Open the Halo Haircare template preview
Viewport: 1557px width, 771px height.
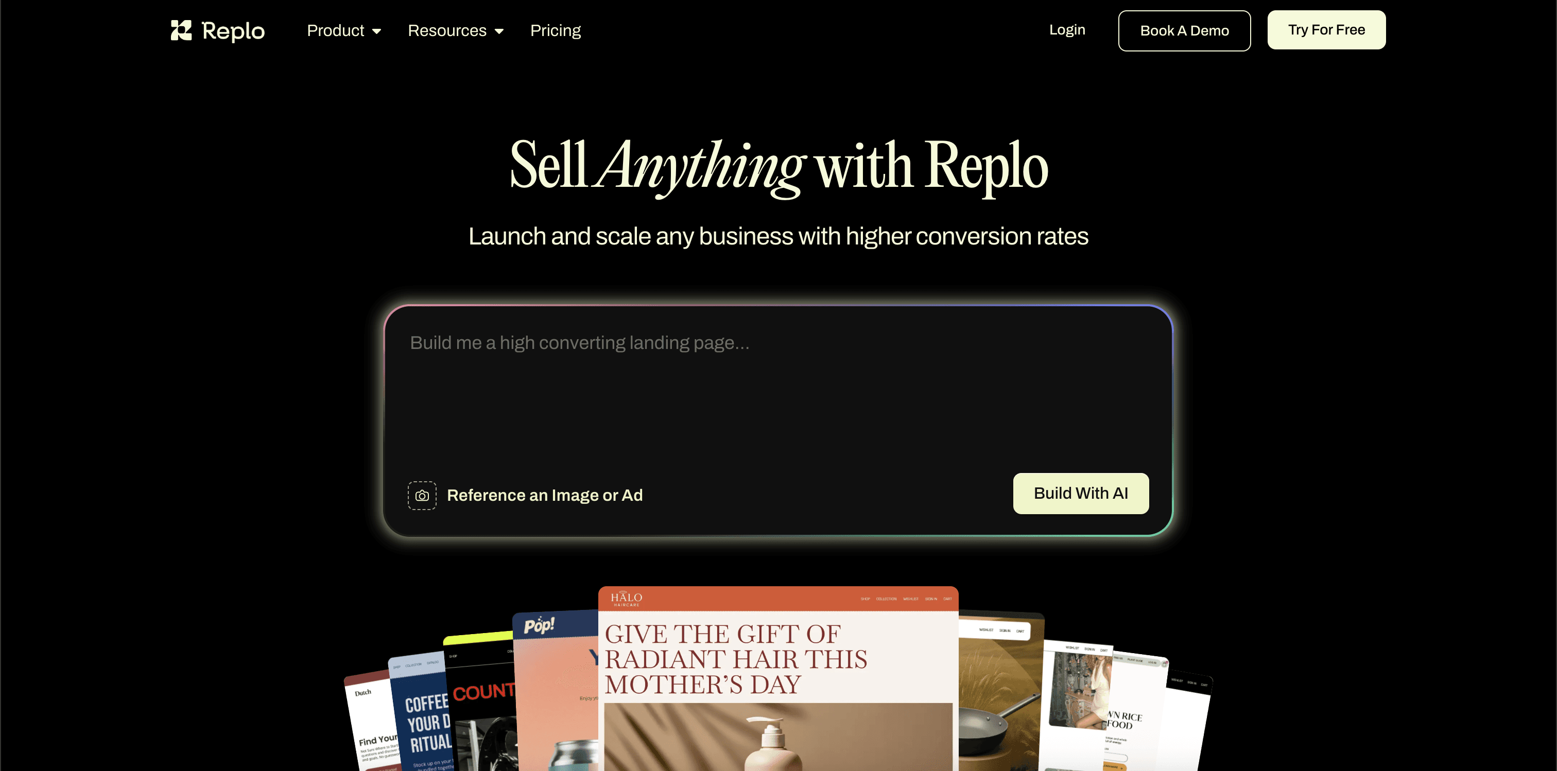(778, 678)
